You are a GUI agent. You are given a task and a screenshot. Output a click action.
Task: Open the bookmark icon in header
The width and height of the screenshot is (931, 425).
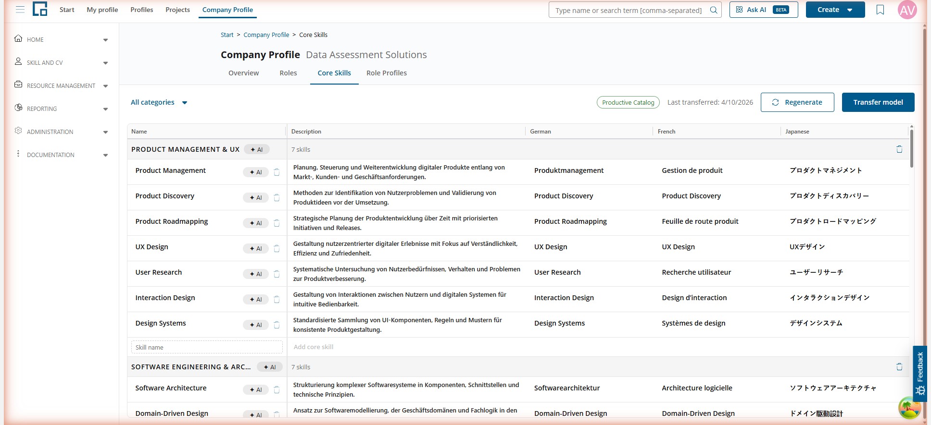pos(880,10)
